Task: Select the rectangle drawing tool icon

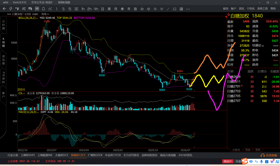Action: click(x=175, y=9)
